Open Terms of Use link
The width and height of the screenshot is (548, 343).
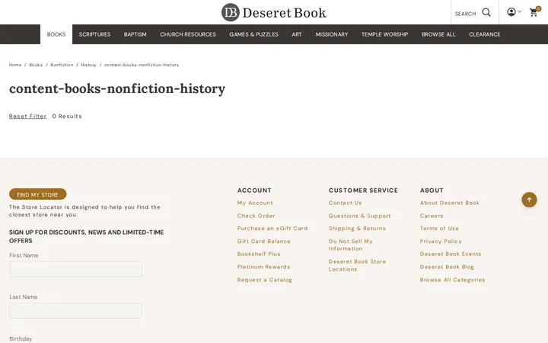(x=439, y=229)
